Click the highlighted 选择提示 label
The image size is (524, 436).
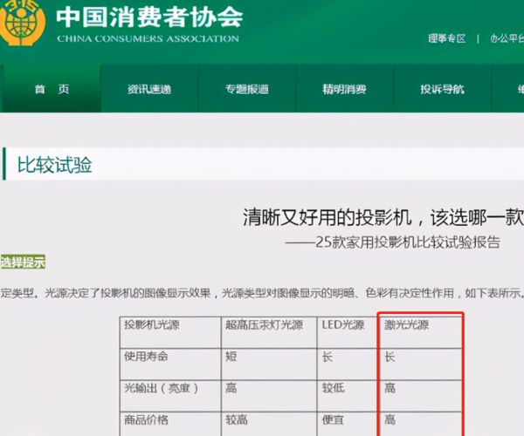pyautogui.click(x=23, y=262)
